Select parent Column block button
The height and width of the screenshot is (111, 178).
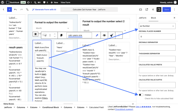[x=35, y=34]
